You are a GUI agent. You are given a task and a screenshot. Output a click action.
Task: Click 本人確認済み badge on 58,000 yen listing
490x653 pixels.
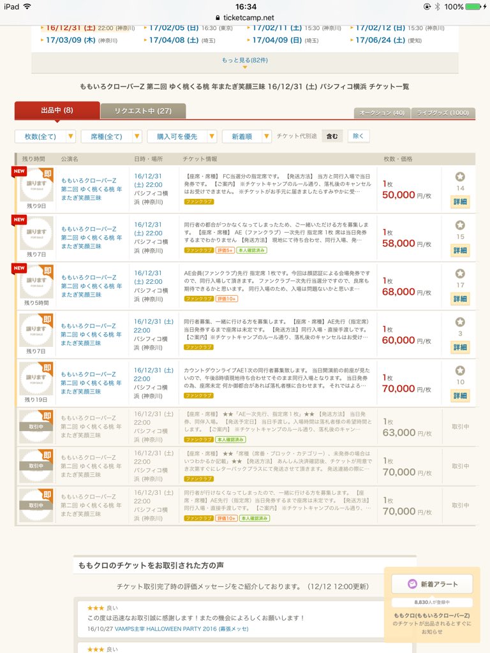[x=251, y=250]
